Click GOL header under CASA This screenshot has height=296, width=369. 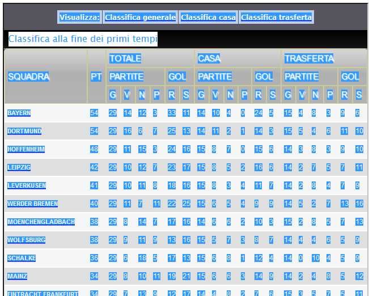tap(264, 77)
